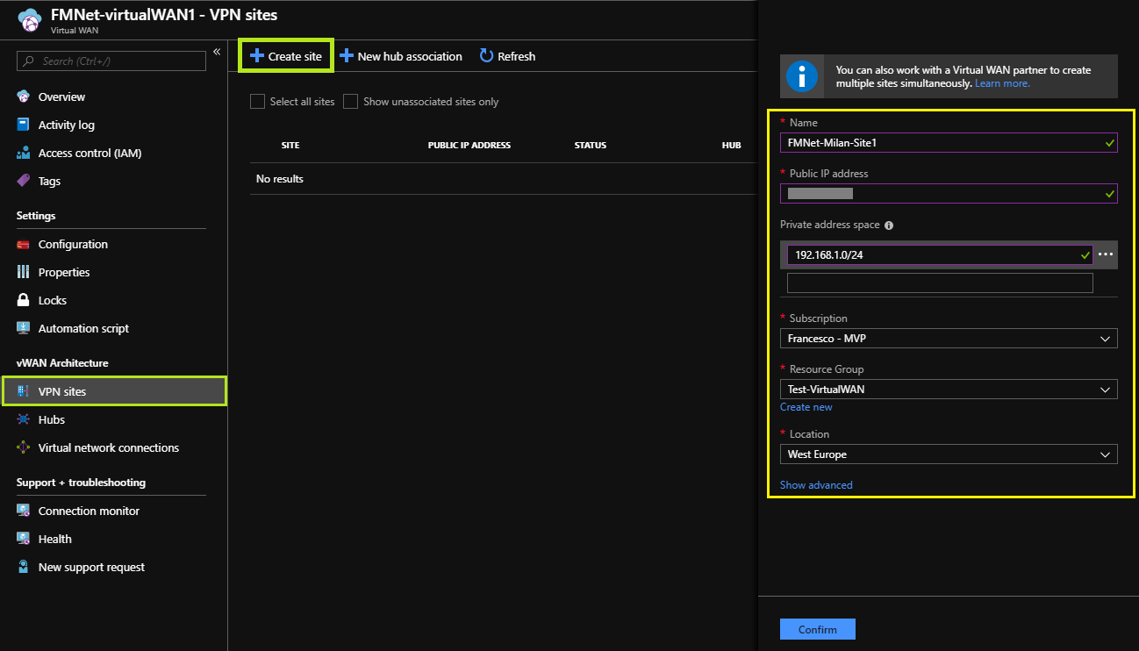Click the PUBLIC IP ADDRESS column header
Viewport: 1139px width, 651px height.
pyautogui.click(x=469, y=145)
